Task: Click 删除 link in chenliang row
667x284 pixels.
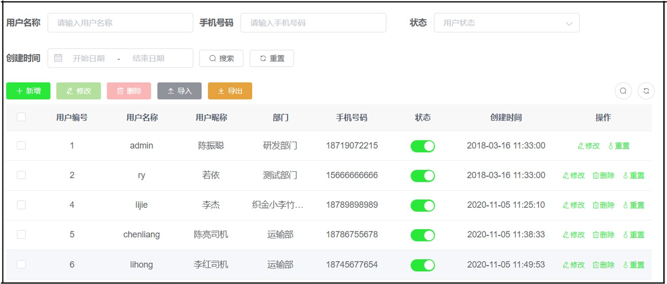Action: [x=604, y=235]
